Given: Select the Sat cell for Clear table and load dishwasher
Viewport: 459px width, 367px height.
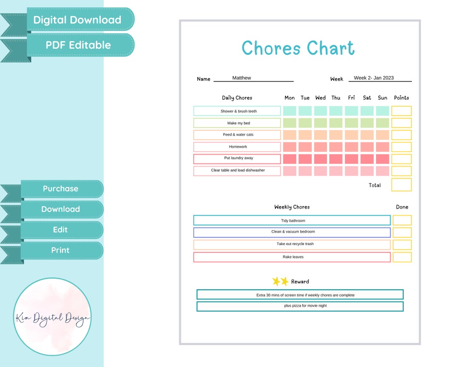Looking at the screenshot, I should pos(367,170).
